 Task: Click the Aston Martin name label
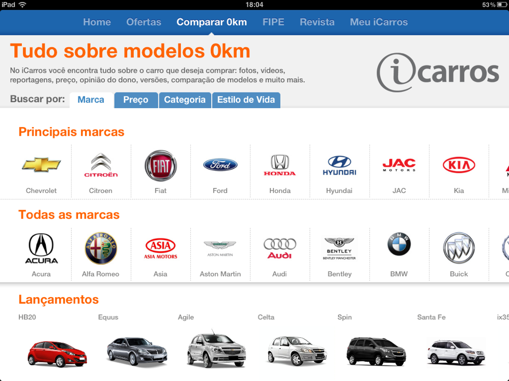[x=220, y=274]
